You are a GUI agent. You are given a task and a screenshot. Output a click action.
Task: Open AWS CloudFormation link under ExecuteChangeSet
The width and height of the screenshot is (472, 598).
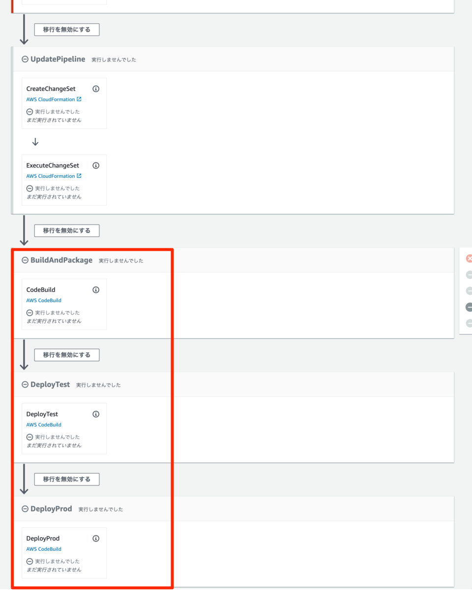[x=51, y=176]
